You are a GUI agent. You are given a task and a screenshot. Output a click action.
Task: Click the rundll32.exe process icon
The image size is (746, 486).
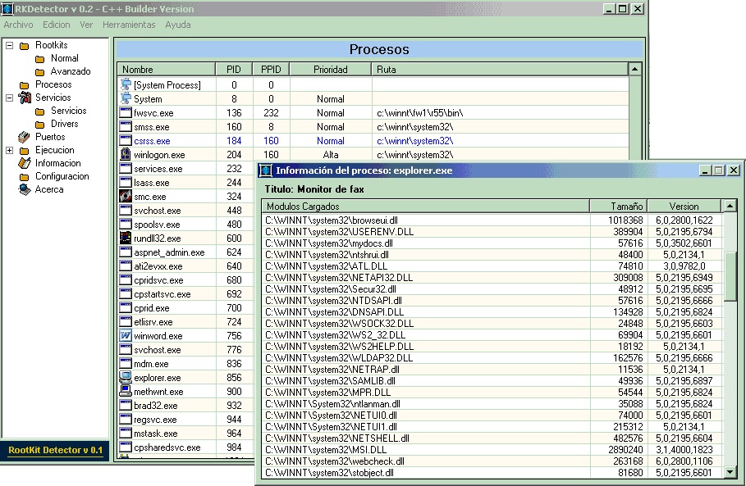[126, 238]
